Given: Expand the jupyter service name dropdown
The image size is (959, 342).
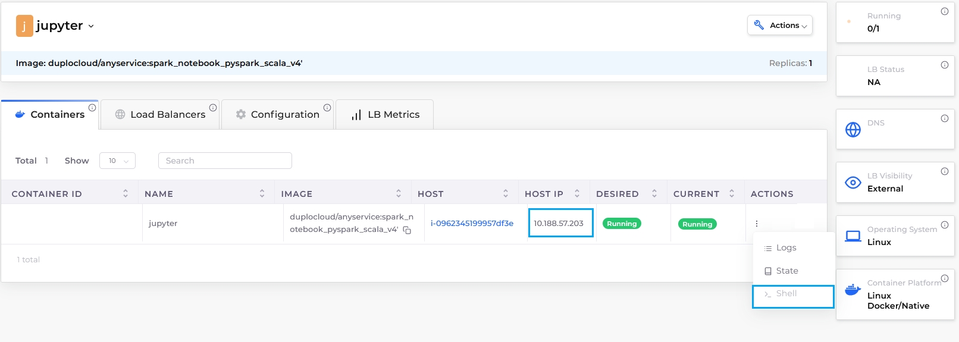Looking at the screenshot, I should pos(91,26).
